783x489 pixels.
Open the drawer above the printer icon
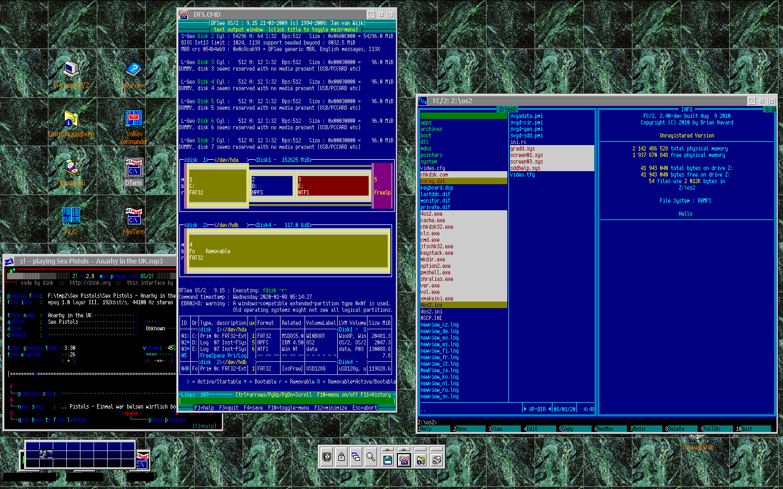click(x=437, y=449)
